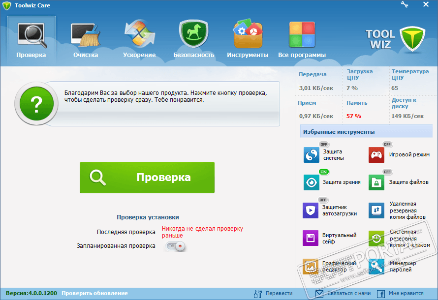Viewport: 438px width, 300px height.
Task: Toggle Игровой режим OFF badge
Action: click(387, 144)
